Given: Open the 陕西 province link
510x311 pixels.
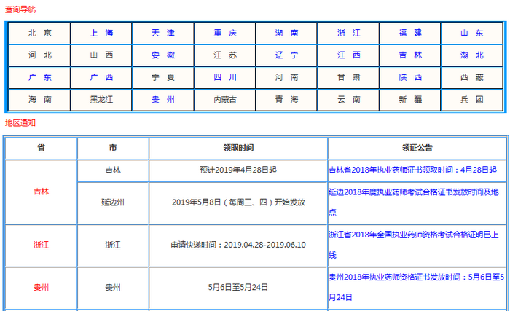Looking at the screenshot, I should [x=410, y=77].
